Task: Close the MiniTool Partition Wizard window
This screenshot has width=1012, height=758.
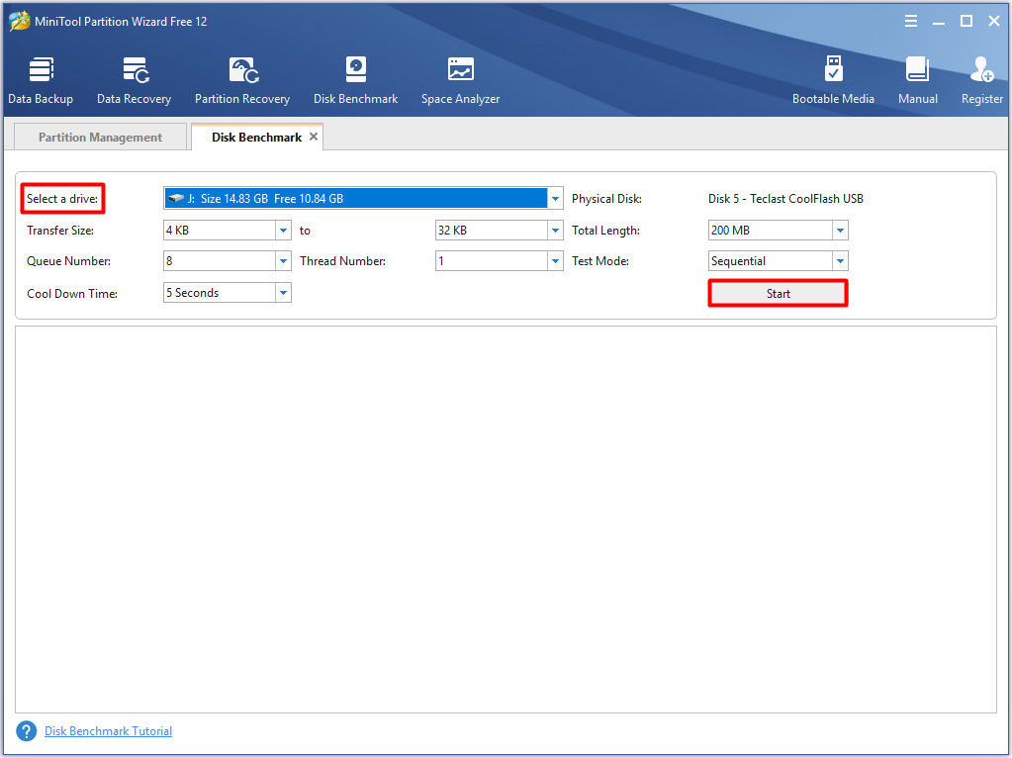Action: 994,22
